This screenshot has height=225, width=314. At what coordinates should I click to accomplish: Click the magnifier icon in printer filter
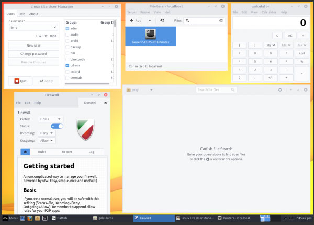tap(187, 20)
